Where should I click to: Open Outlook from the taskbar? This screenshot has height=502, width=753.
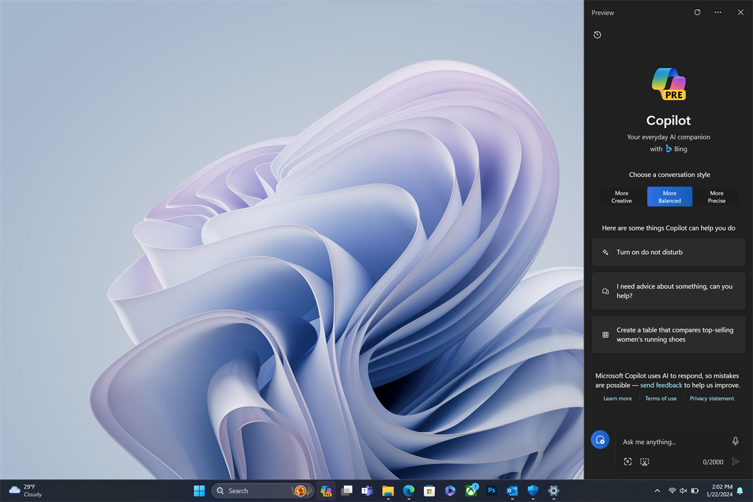point(512,491)
